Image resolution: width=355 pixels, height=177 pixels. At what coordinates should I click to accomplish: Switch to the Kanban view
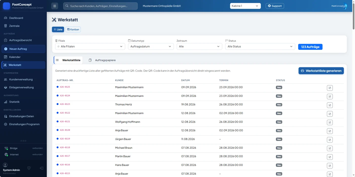[73, 29]
